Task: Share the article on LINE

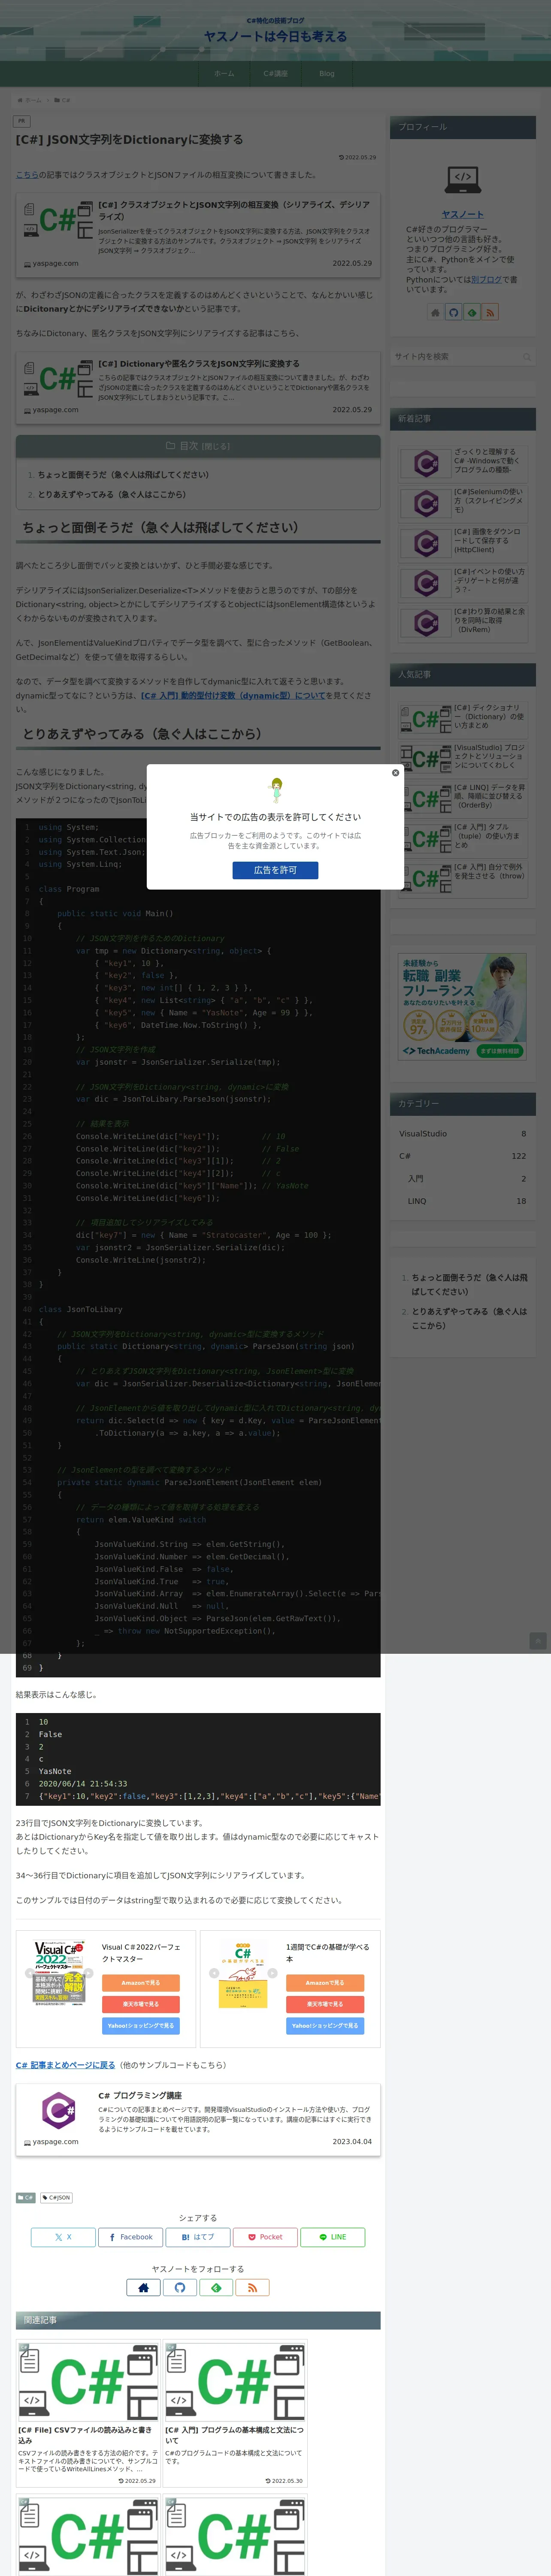Action: point(332,2237)
